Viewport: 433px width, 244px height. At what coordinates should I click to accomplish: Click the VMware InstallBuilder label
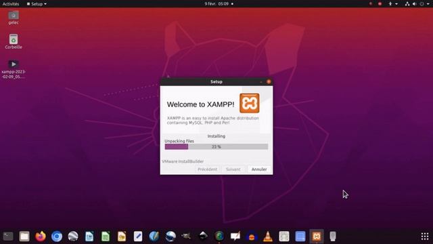click(183, 161)
